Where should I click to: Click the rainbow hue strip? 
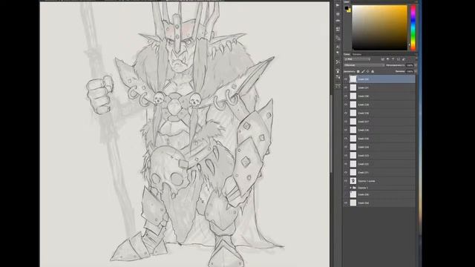413,27
